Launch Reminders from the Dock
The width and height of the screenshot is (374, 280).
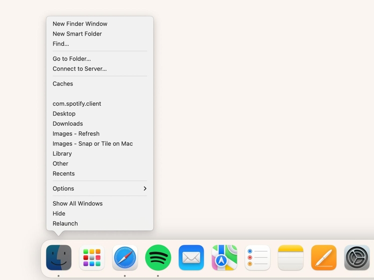click(258, 258)
